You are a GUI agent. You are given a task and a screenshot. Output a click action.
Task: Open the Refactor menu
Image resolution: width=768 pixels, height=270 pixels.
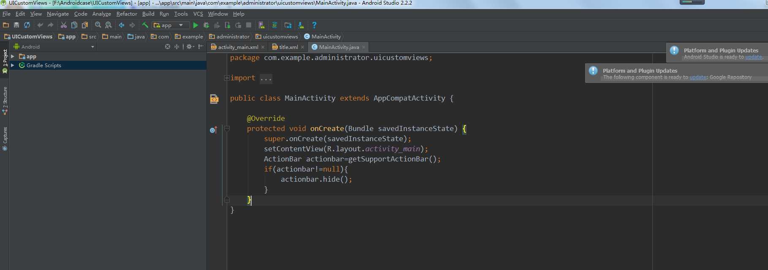coord(127,14)
